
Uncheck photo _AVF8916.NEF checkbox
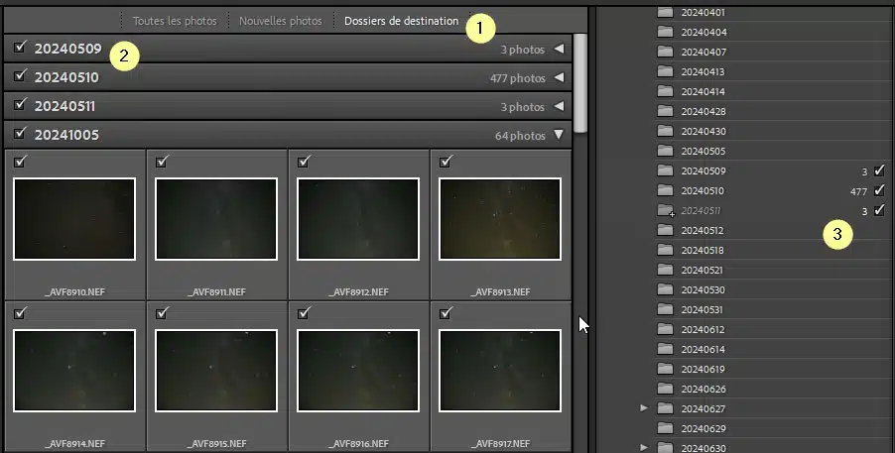(x=303, y=313)
